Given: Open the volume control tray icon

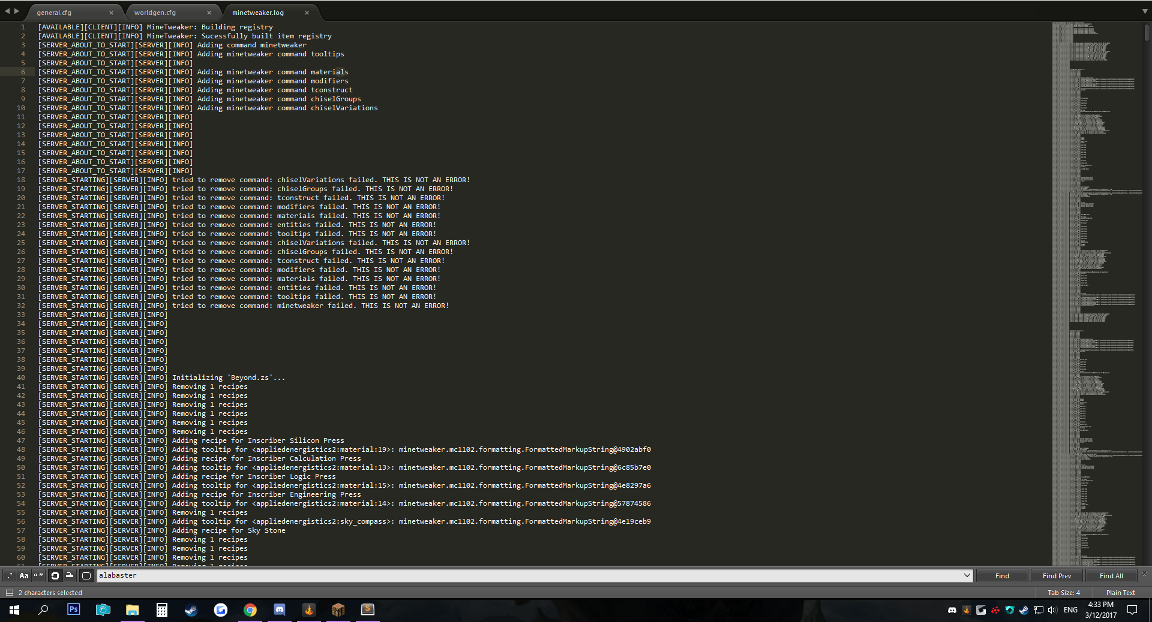Looking at the screenshot, I should pos(1053,610).
